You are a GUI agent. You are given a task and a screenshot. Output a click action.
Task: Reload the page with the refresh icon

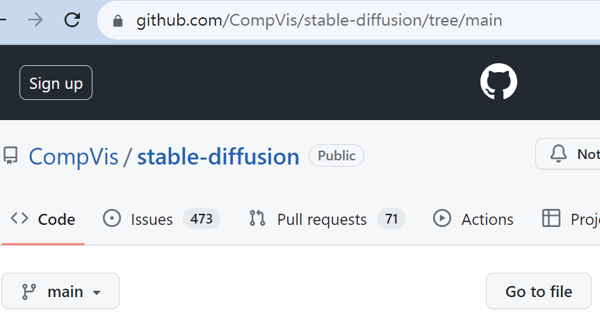click(x=72, y=20)
